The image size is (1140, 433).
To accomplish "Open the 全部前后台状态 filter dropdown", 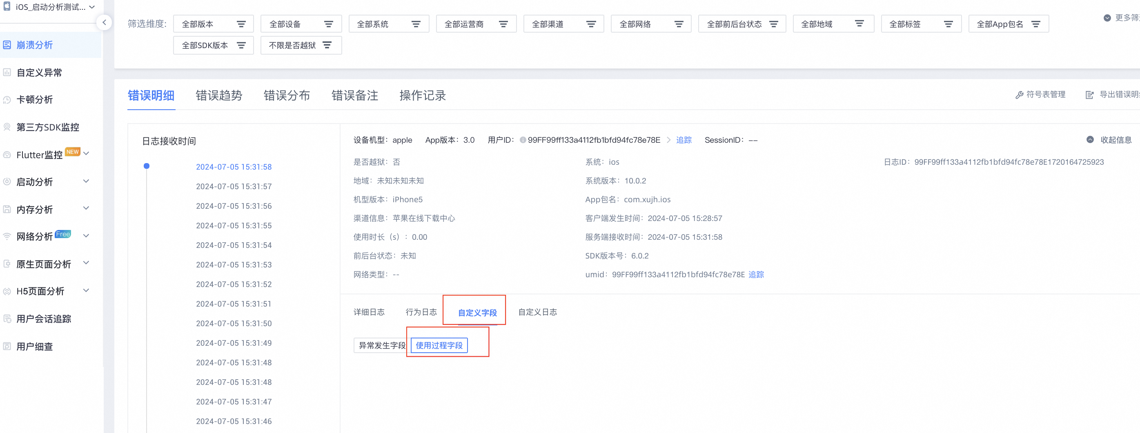I will [742, 24].
